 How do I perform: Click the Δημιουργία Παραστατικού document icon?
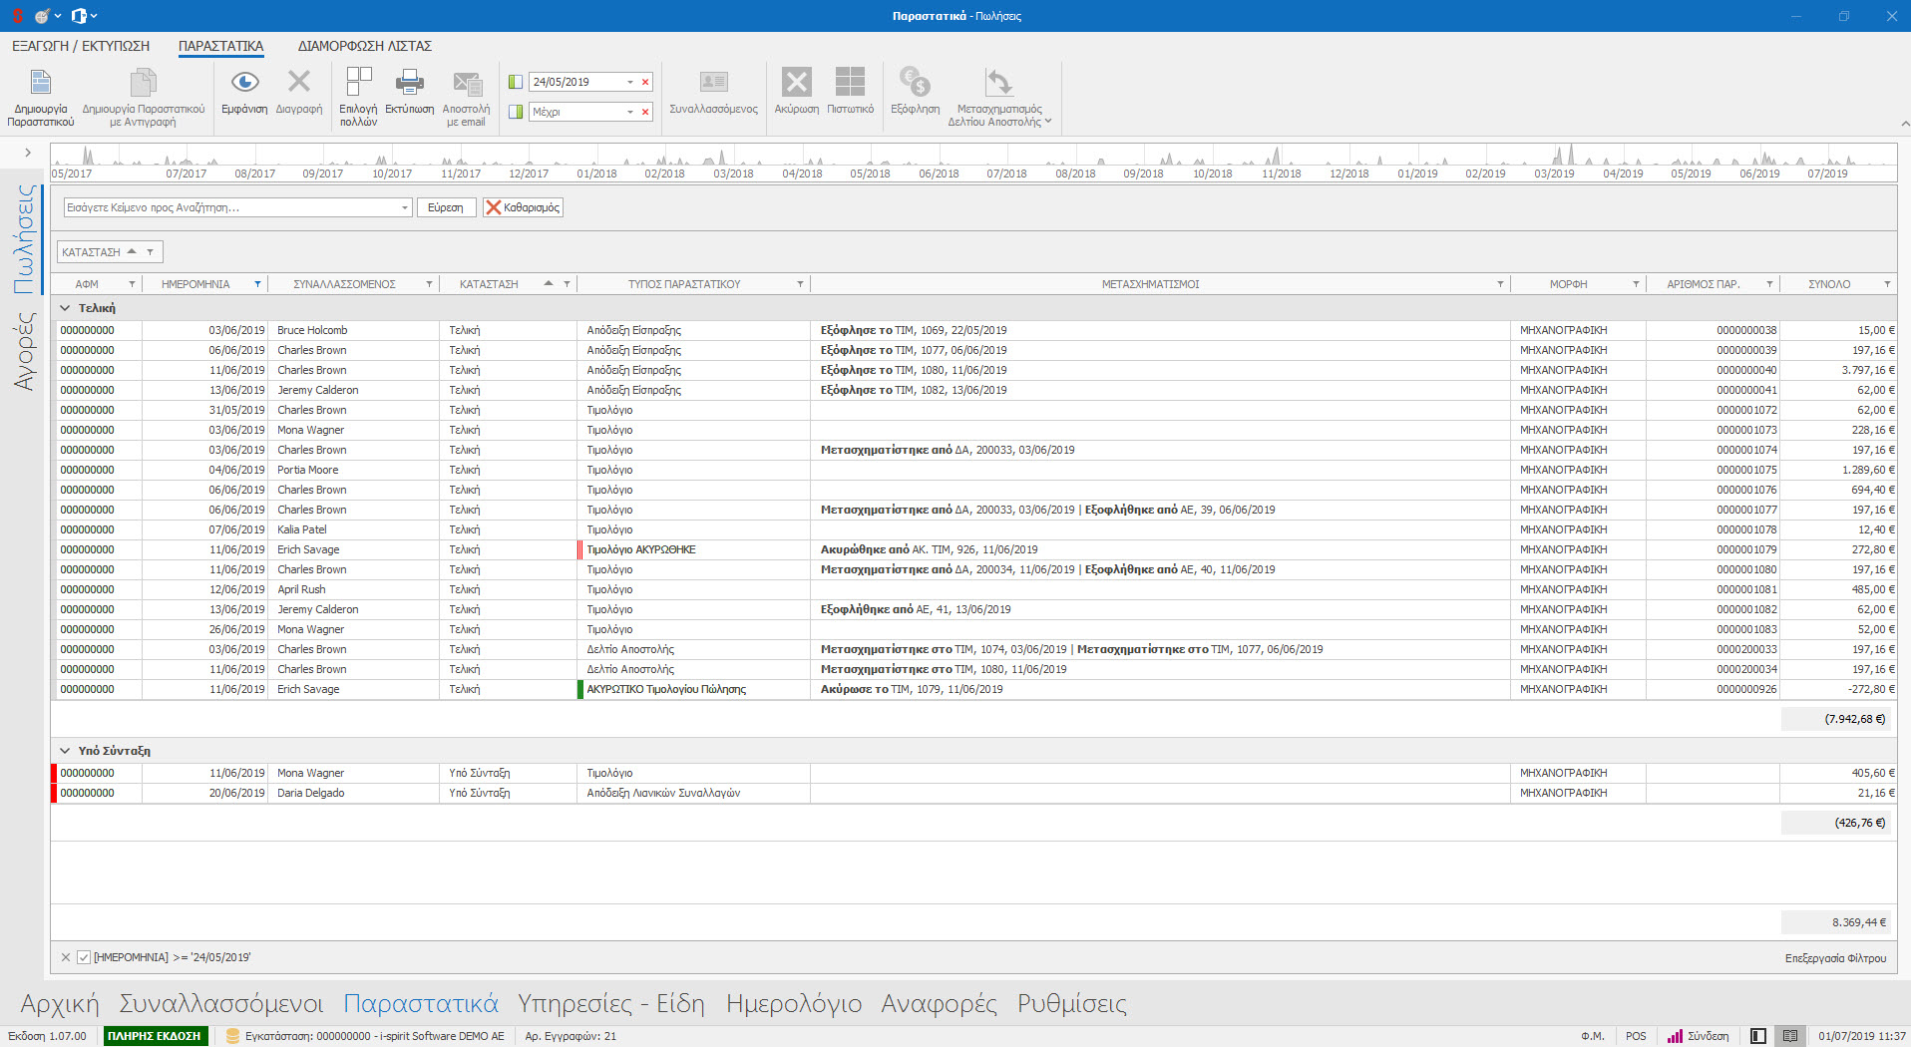(x=41, y=83)
